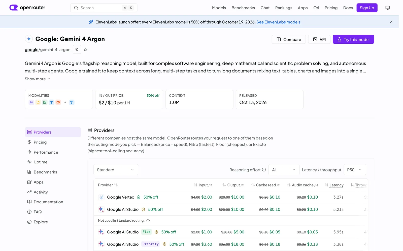Image resolution: width=403 pixels, height=251 pixels.
Task: Open the P50 percentile dropdown
Action: (x=355, y=170)
